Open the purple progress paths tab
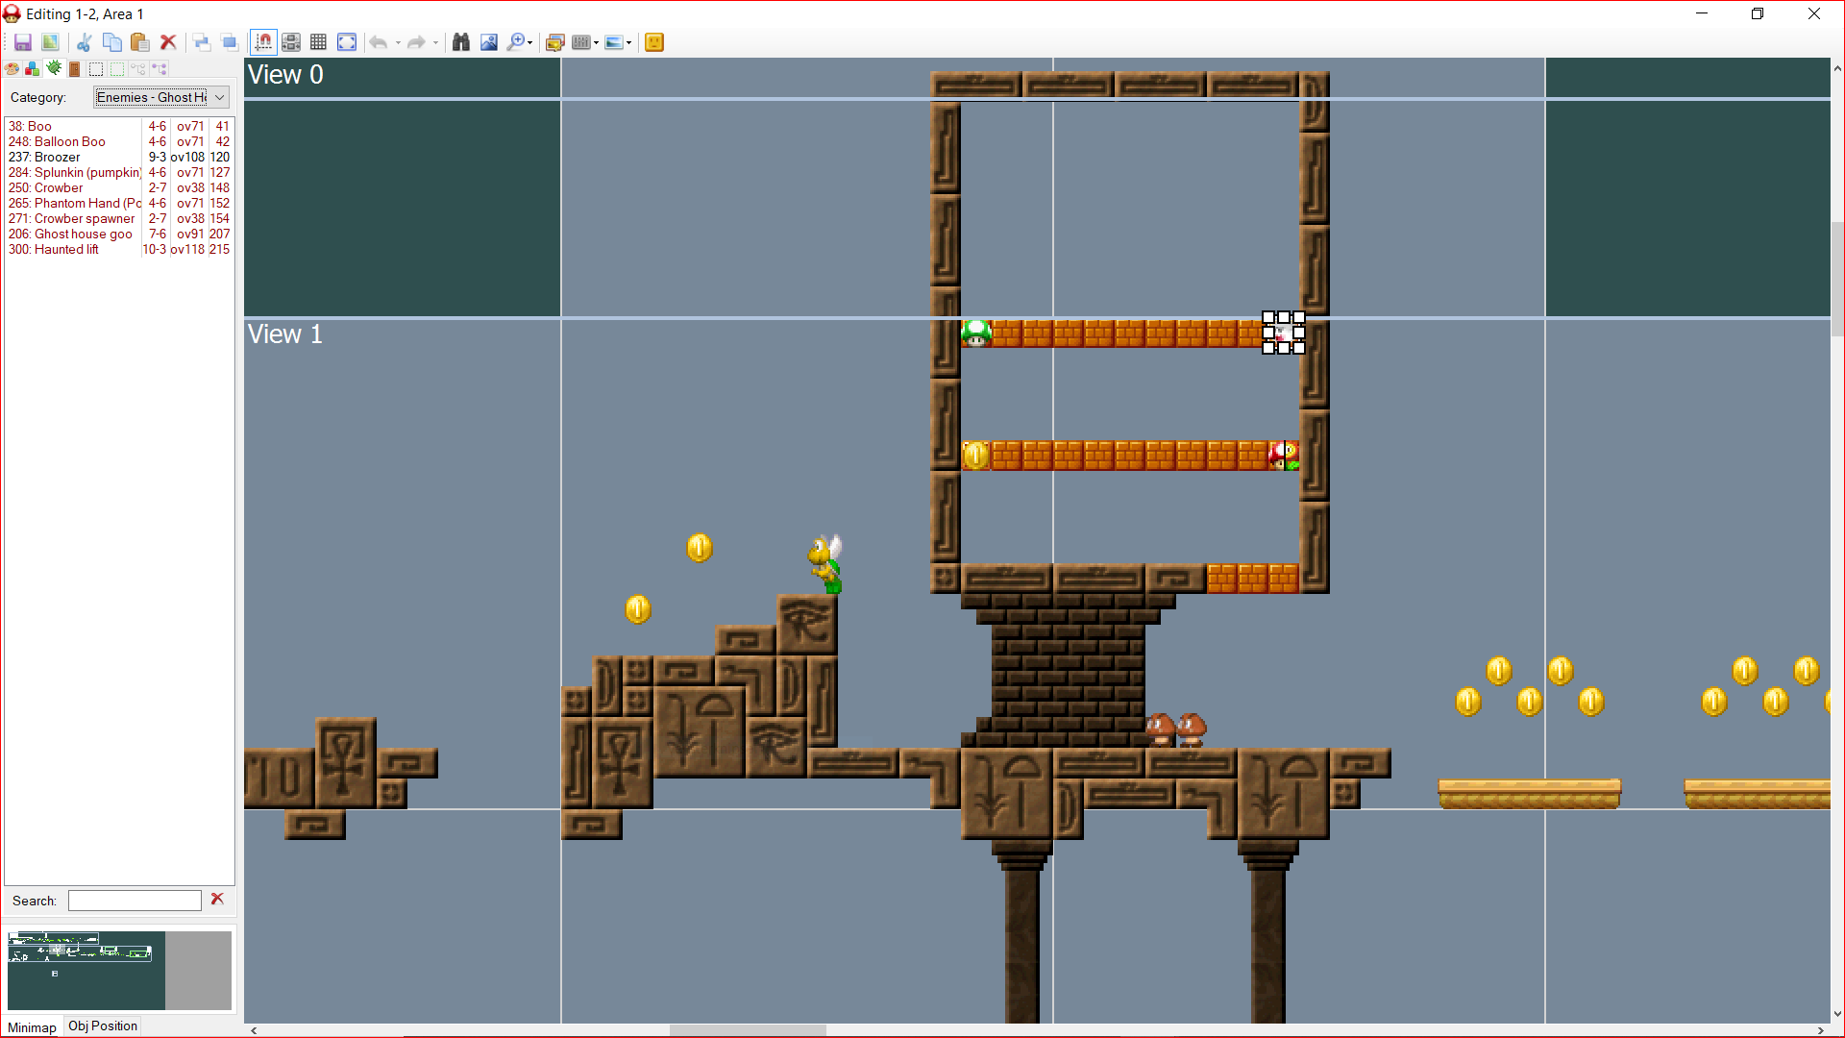 click(160, 69)
